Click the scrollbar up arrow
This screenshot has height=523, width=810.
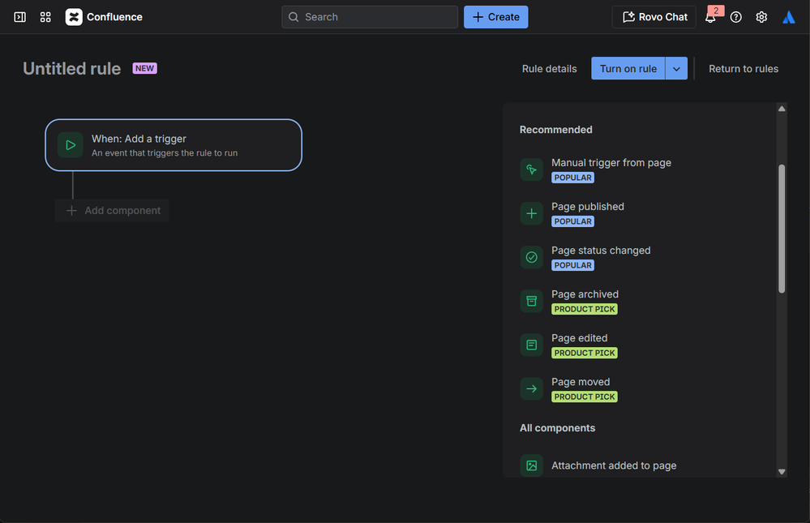(782, 109)
